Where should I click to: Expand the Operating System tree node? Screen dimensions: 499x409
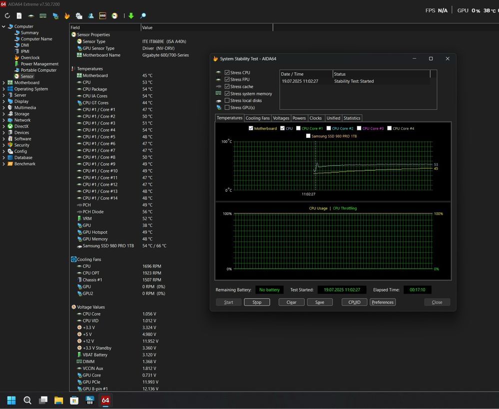pos(3,89)
